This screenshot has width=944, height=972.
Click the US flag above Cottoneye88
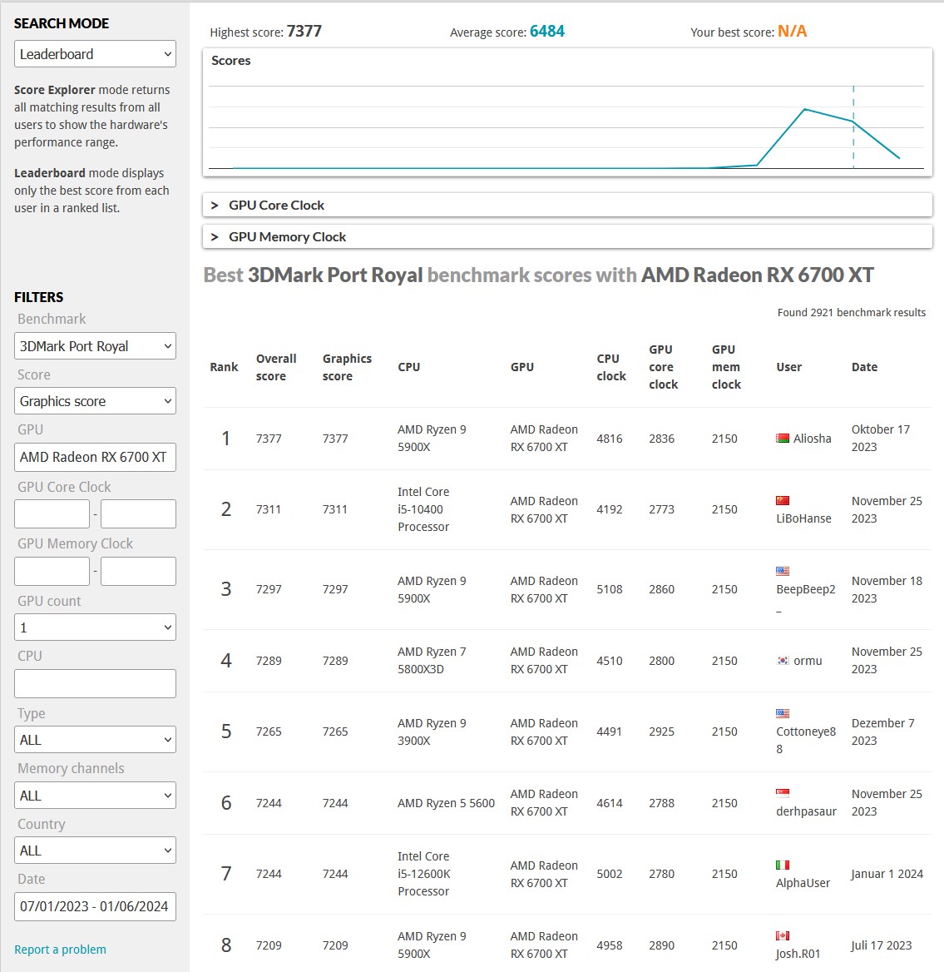[x=783, y=713]
